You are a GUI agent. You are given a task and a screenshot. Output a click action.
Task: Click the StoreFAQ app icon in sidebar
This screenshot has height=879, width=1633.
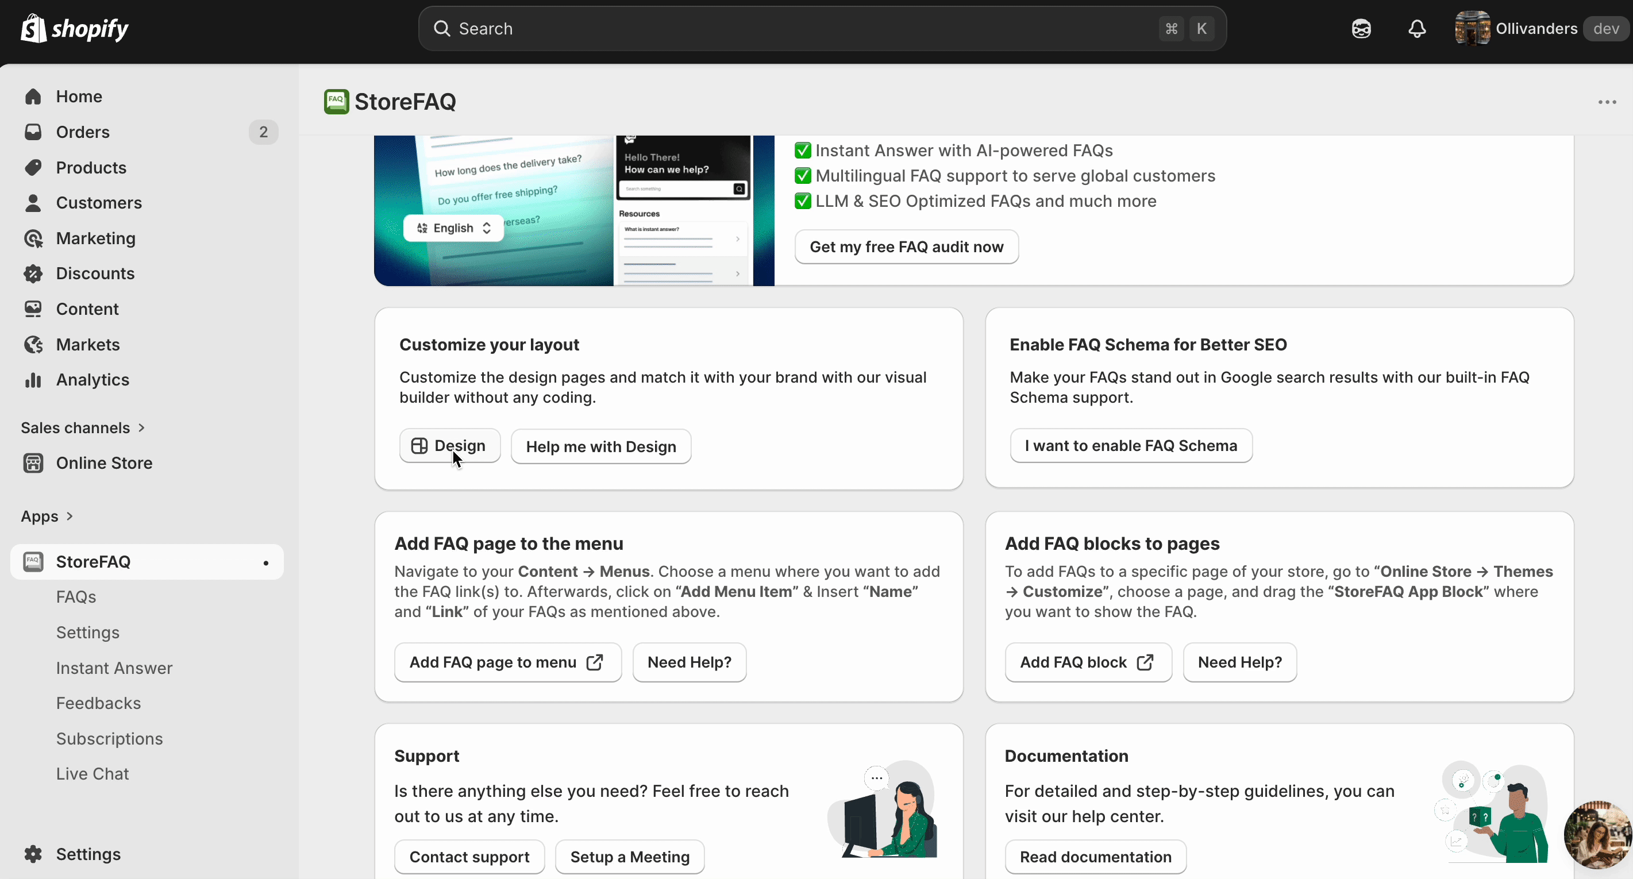[x=33, y=561]
